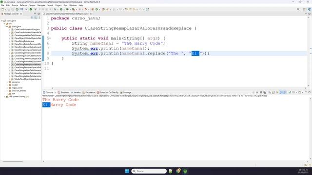This screenshot has height=175, width=312.
Task: Open Spring Tool Suite taskbar icon
Action: tap(185, 171)
